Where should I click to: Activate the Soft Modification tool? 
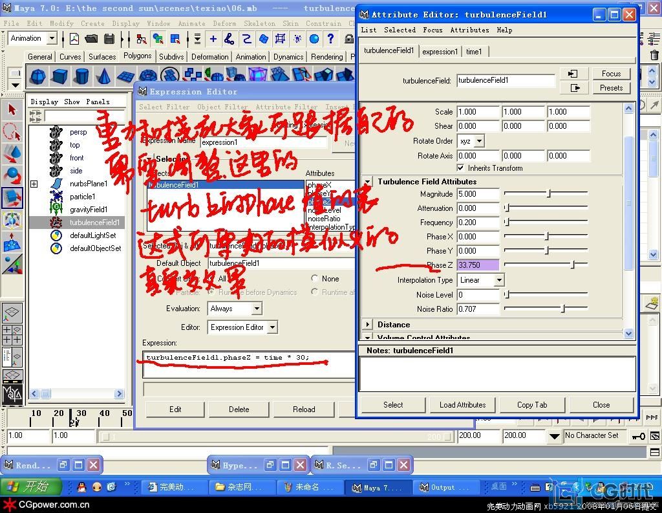point(12,242)
